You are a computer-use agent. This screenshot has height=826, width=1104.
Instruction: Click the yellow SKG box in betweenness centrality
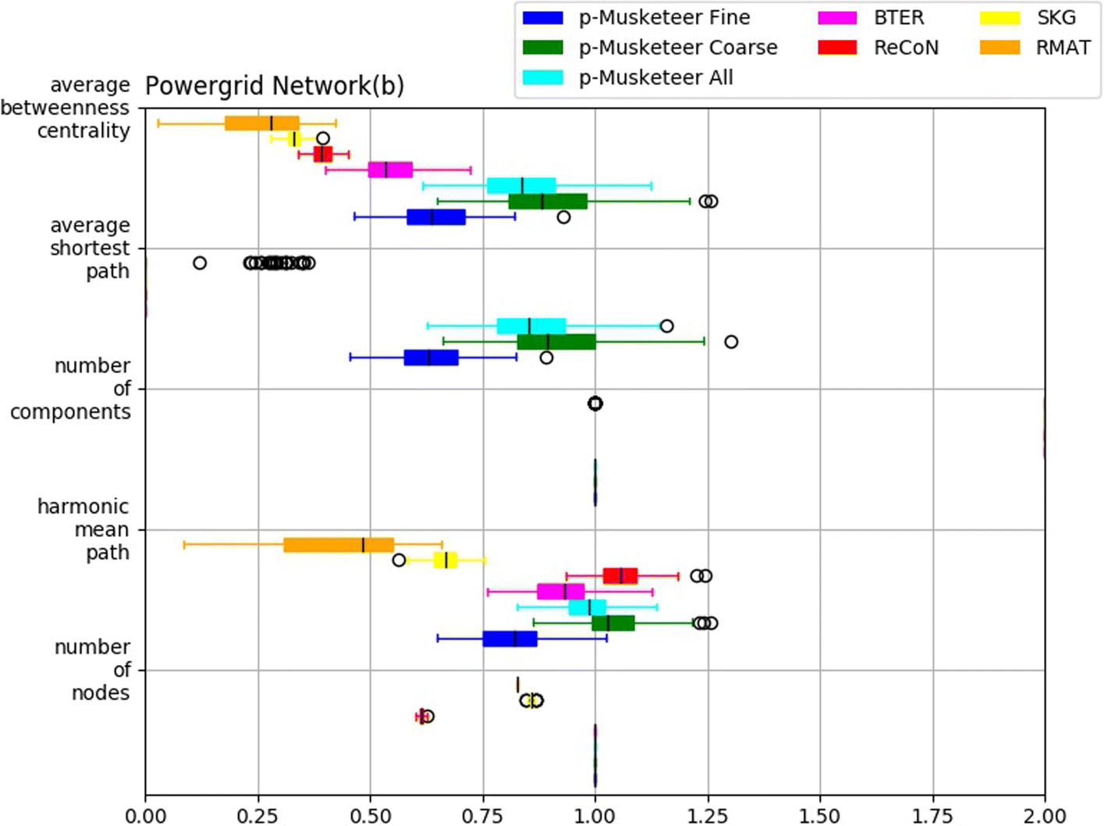point(294,139)
